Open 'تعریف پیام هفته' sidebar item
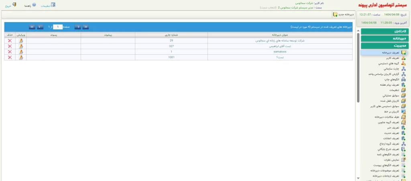The width and height of the screenshot is (411, 181). (x=393, y=85)
